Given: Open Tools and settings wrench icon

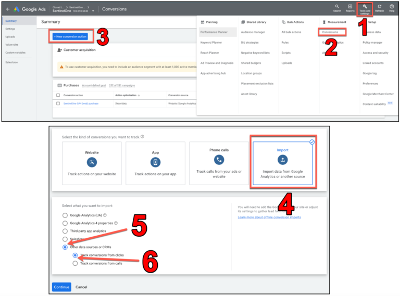Looking at the screenshot, I should [365, 7].
